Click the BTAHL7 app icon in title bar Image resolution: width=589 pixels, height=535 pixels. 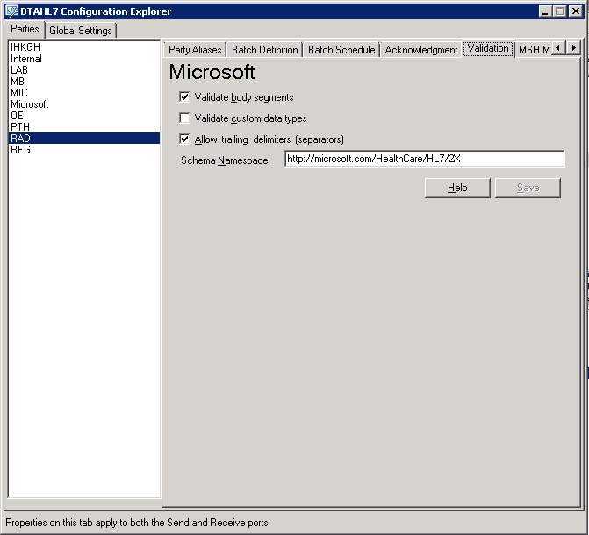coord(11,11)
